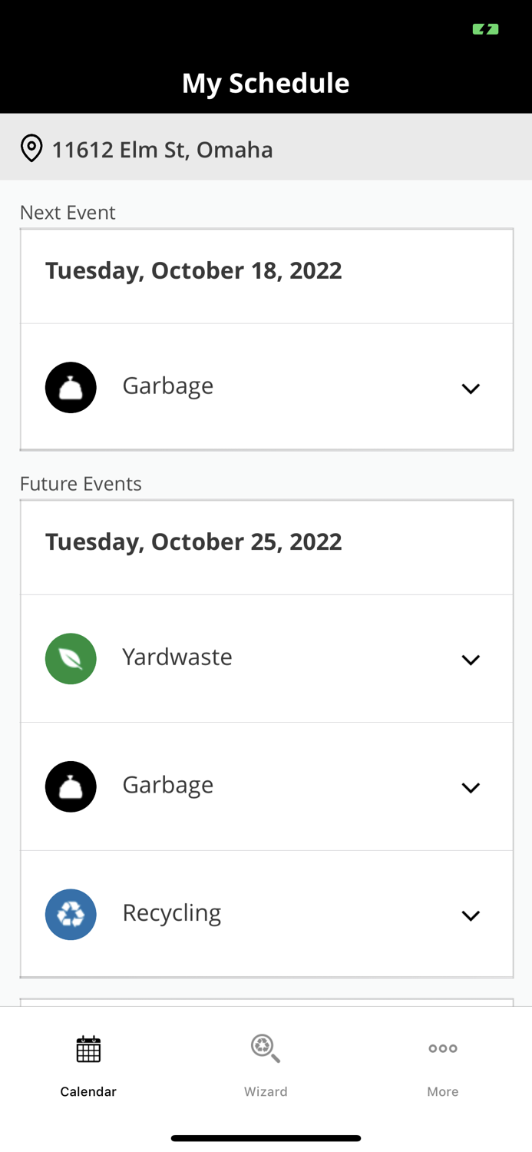Click the Garbage bin icon under October 25
The image size is (532, 1152).
click(71, 786)
